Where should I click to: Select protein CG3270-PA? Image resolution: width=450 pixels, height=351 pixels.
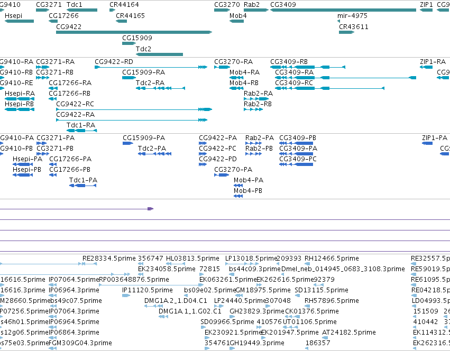(222, 175)
